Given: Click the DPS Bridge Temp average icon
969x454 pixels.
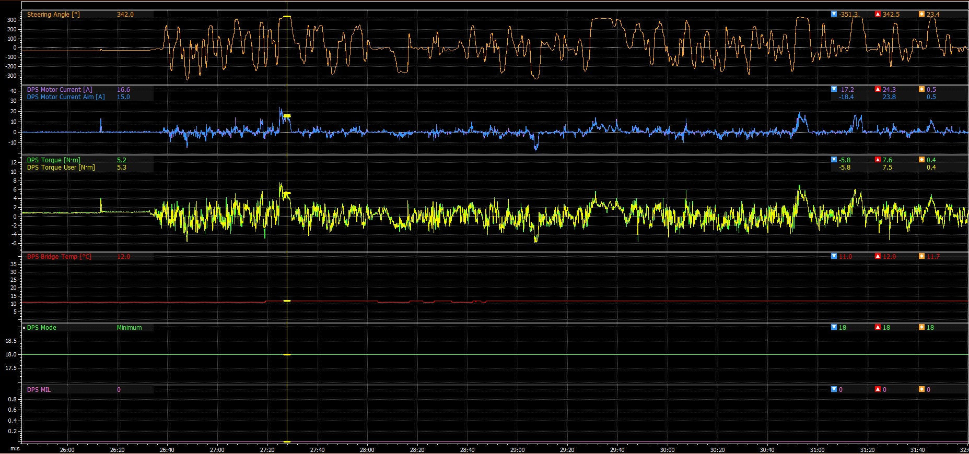Looking at the screenshot, I should (921, 257).
